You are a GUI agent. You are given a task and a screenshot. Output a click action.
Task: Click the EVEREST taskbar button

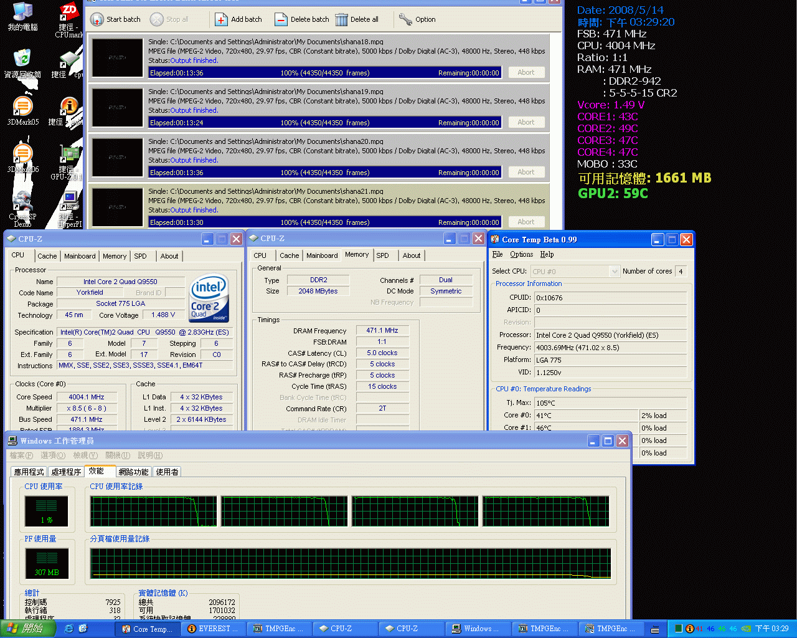[214, 629]
